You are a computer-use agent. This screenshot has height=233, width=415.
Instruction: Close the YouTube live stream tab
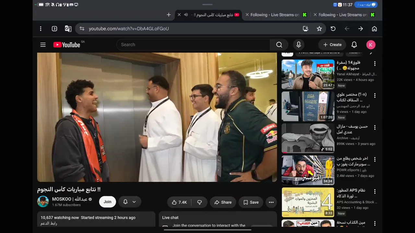pyautogui.click(x=179, y=15)
